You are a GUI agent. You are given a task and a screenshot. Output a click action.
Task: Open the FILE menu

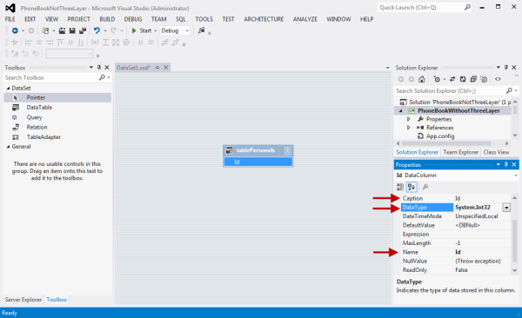click(x=10, y=19)
